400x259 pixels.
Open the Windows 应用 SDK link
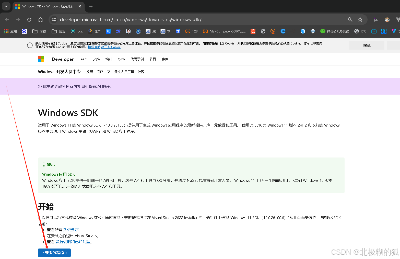[x=58, y=174]
